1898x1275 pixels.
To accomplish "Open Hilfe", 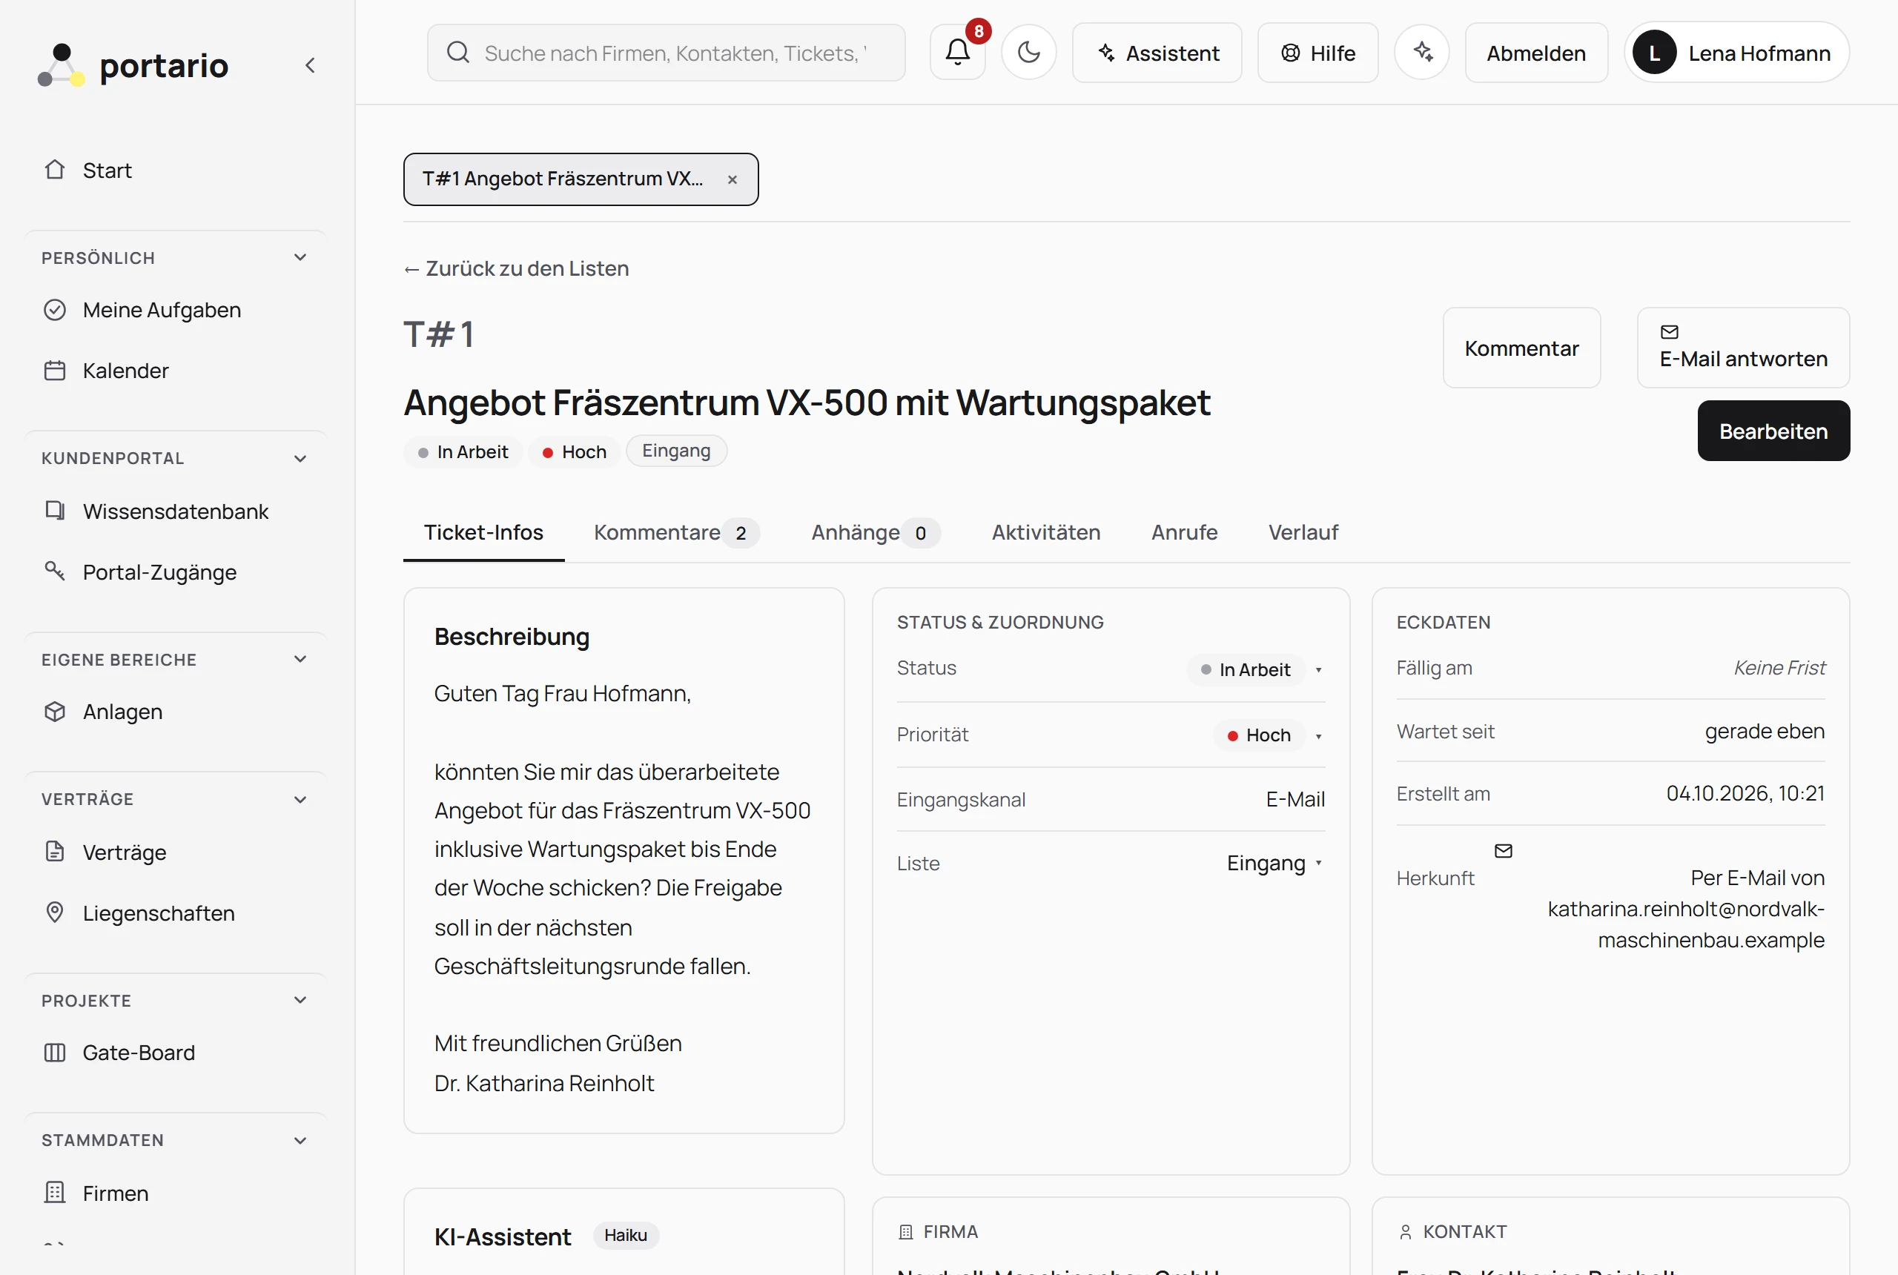I will click(x=1317, y=53).
